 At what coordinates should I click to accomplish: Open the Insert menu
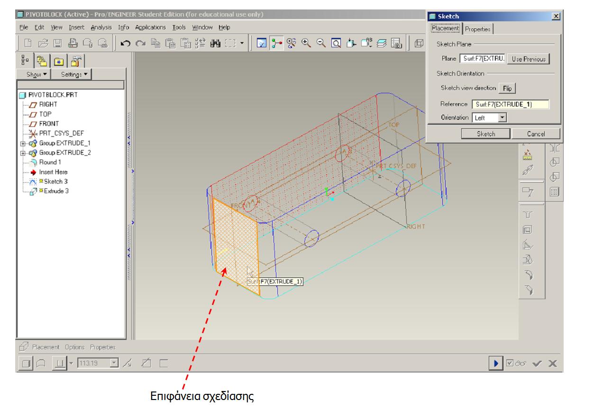point(77,27)
